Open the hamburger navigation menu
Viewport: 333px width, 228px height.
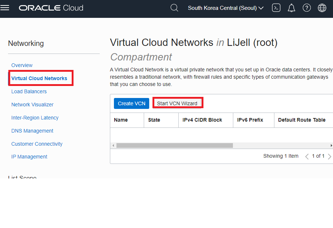click(x=4, y=8)
